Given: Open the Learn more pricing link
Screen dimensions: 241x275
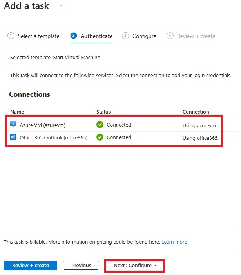Looking at the screenshot, I should 174,242.
